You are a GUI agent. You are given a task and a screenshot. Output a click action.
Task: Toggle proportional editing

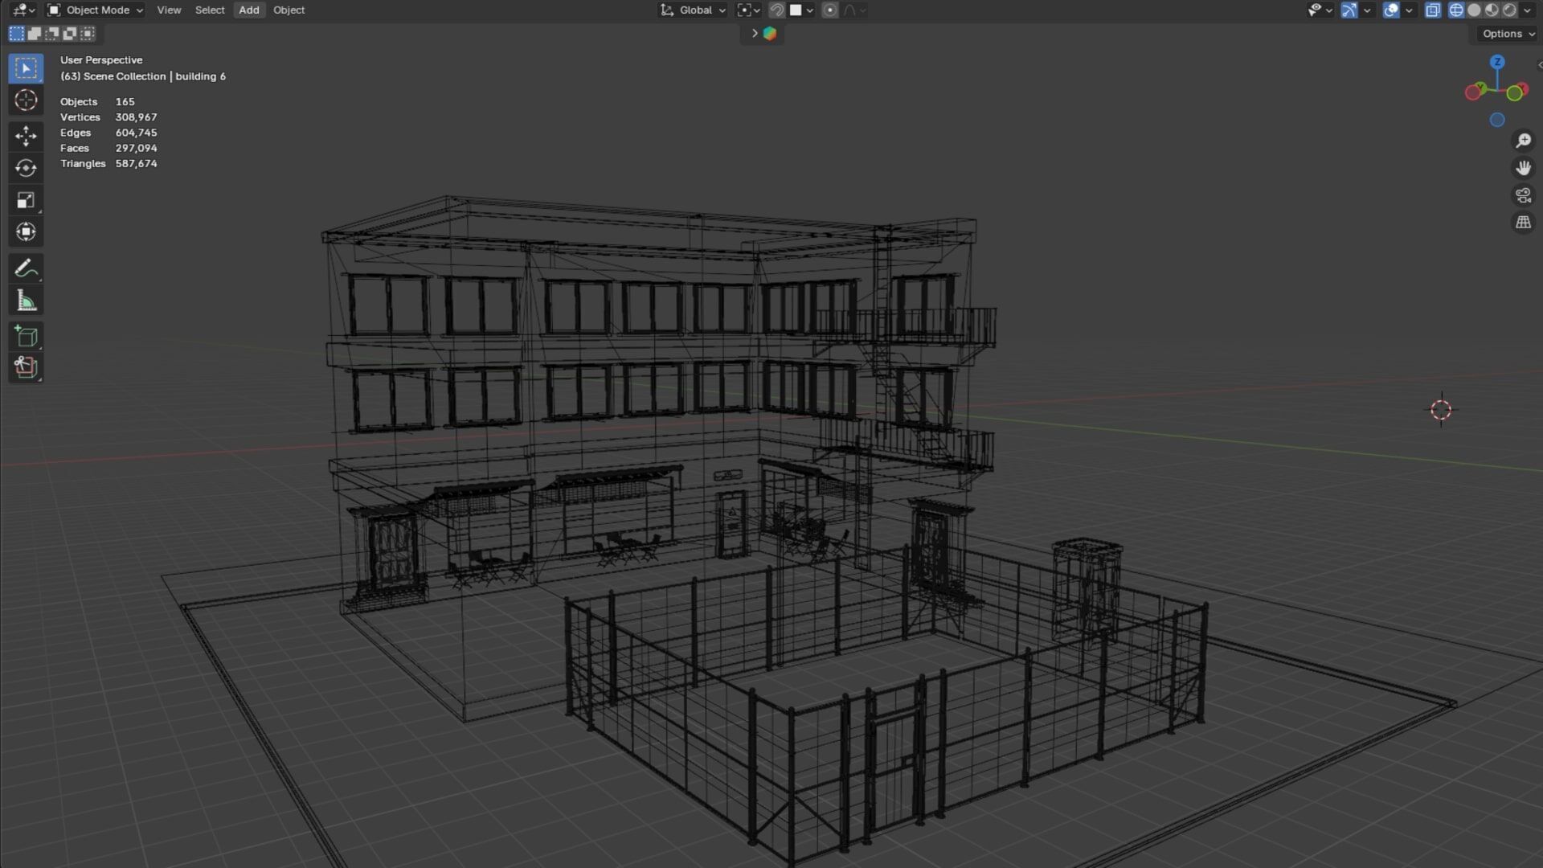pos(830,10)
